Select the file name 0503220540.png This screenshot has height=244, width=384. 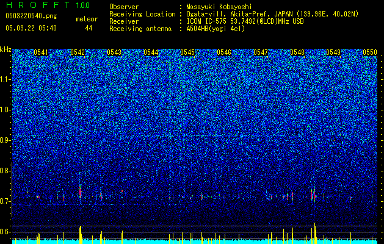[x=31, y=16]
